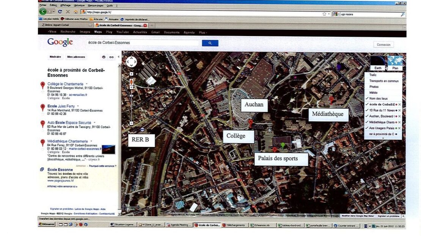421x236 pixels.
Task: Open the Affichage menu
Action: pyautogui.click(x=66, y=5)
